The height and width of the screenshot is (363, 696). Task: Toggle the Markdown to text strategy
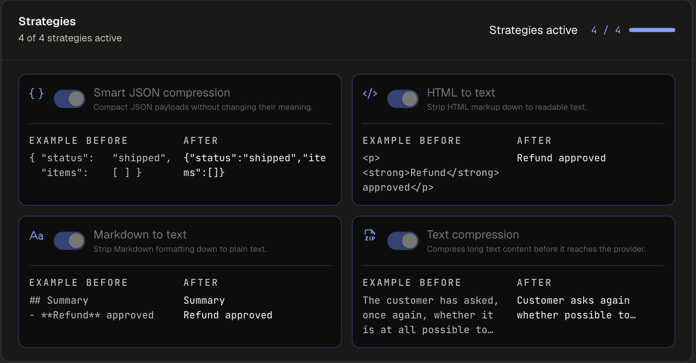pyautogui.click(x=70, y=241)
